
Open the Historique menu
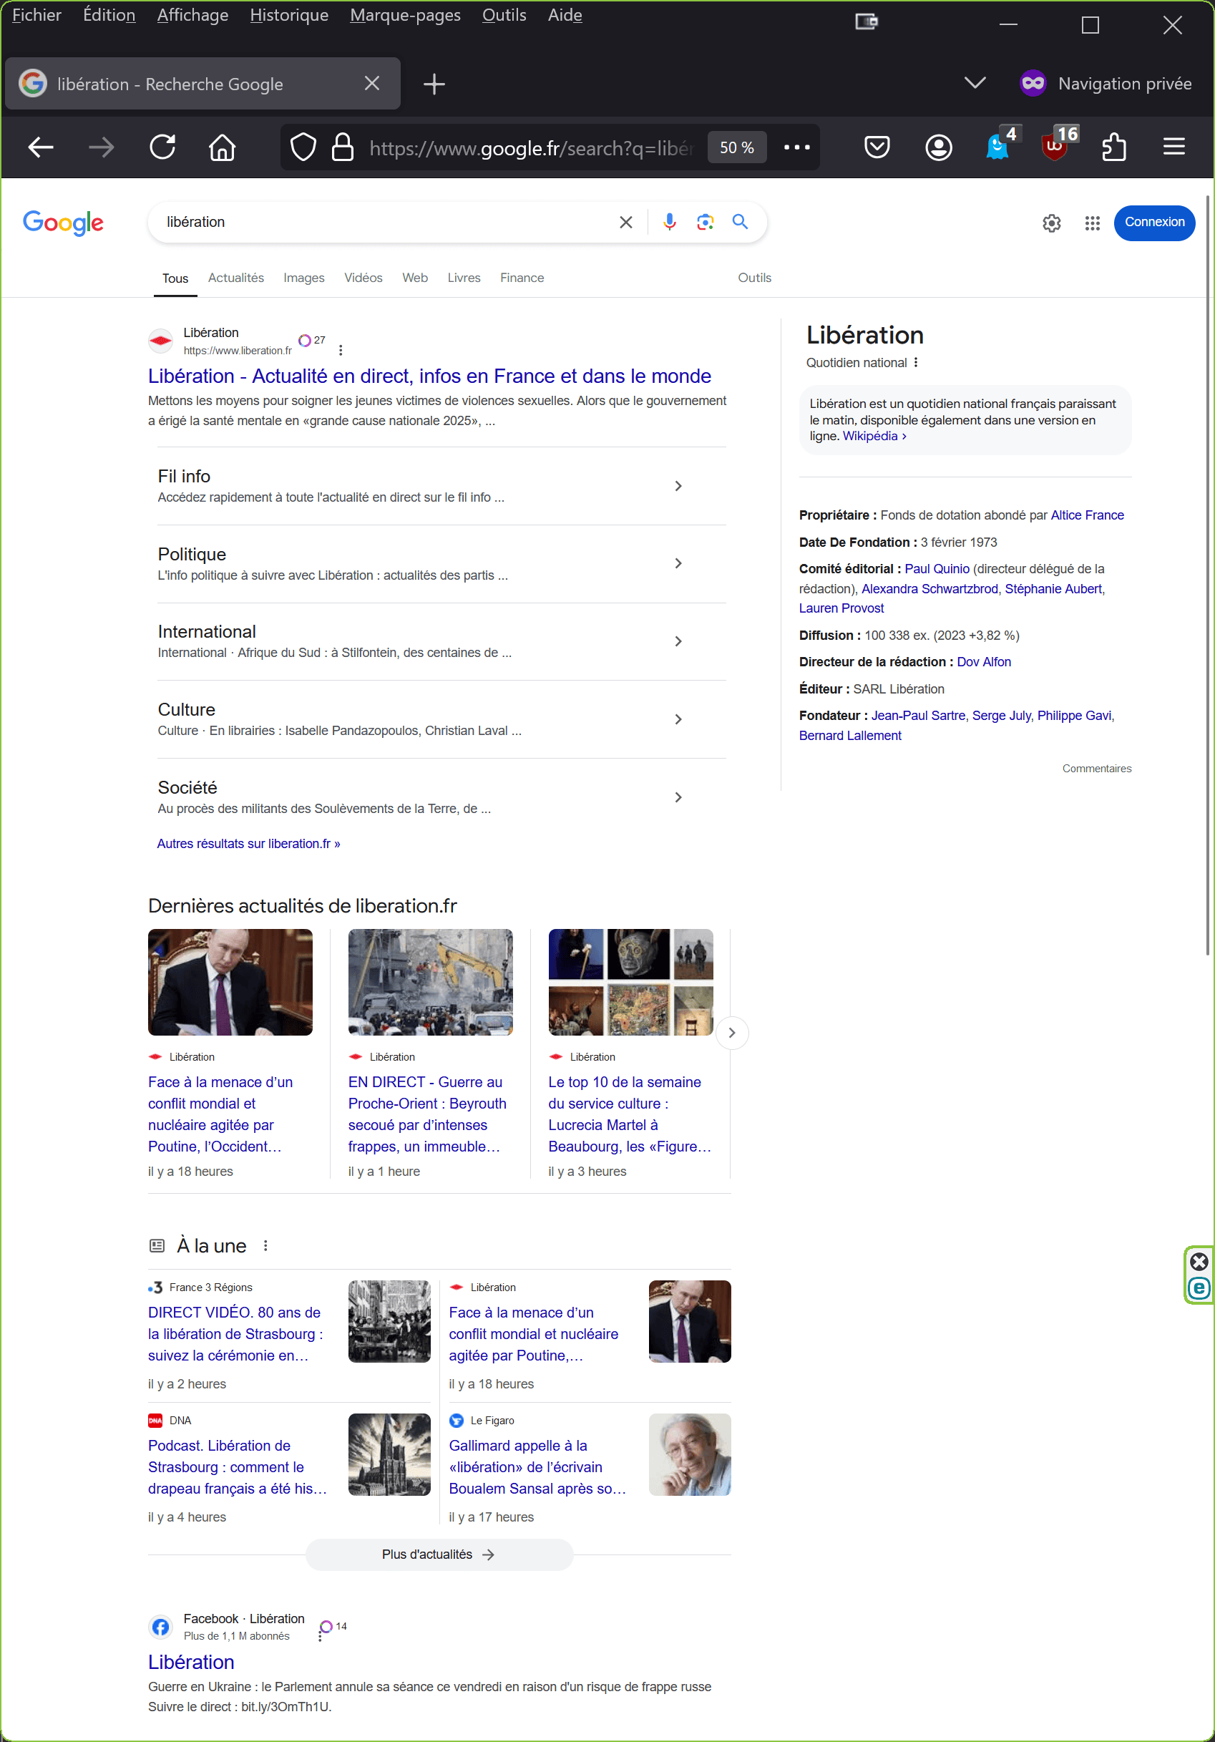289,15
